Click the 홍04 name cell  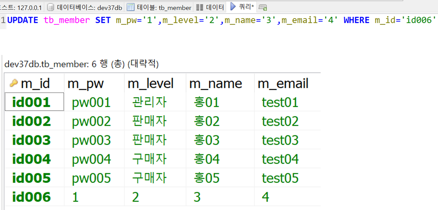click(220, 159)
